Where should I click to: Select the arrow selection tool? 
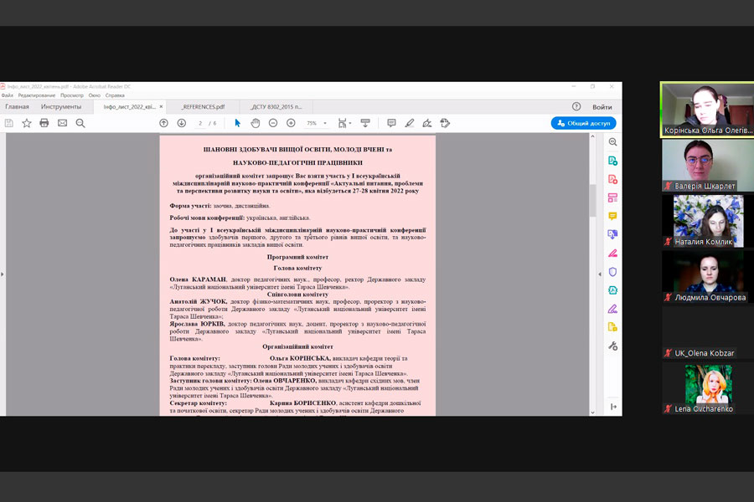(x=237, y=123)
